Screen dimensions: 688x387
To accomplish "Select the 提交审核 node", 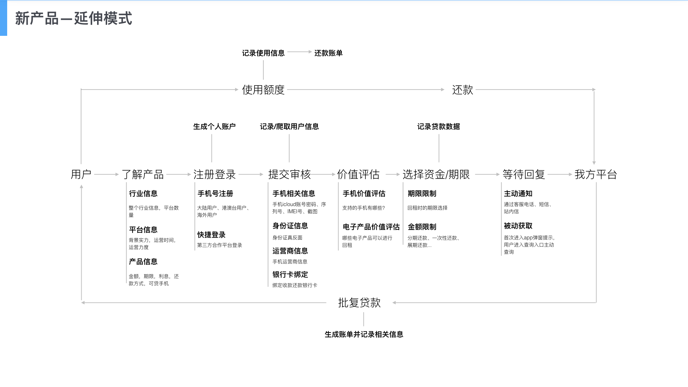I will coord(290,175).
